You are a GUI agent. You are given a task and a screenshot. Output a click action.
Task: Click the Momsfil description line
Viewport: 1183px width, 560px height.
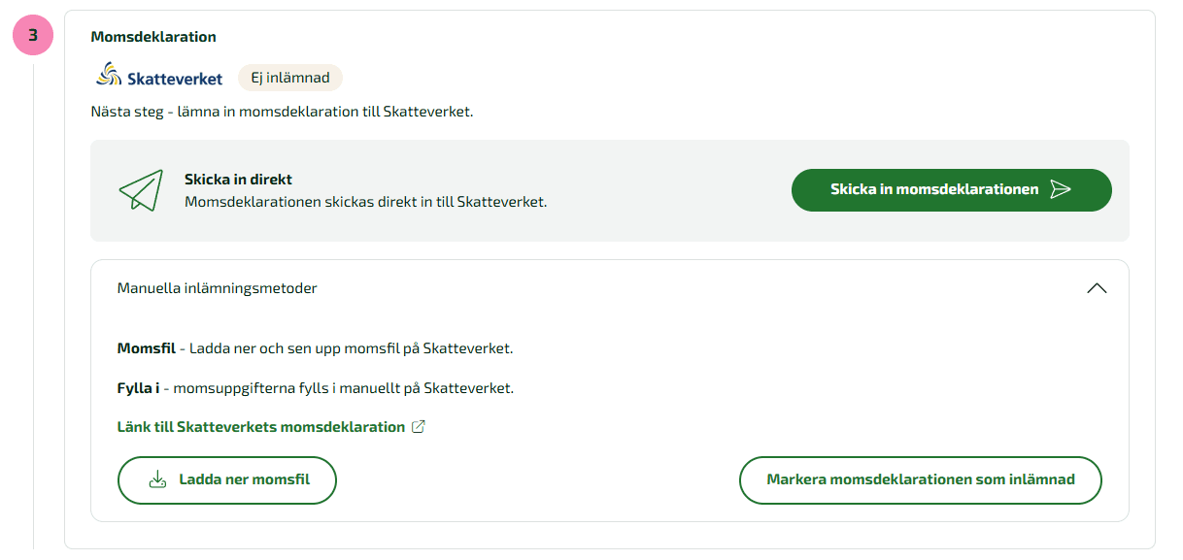point(315,347)
